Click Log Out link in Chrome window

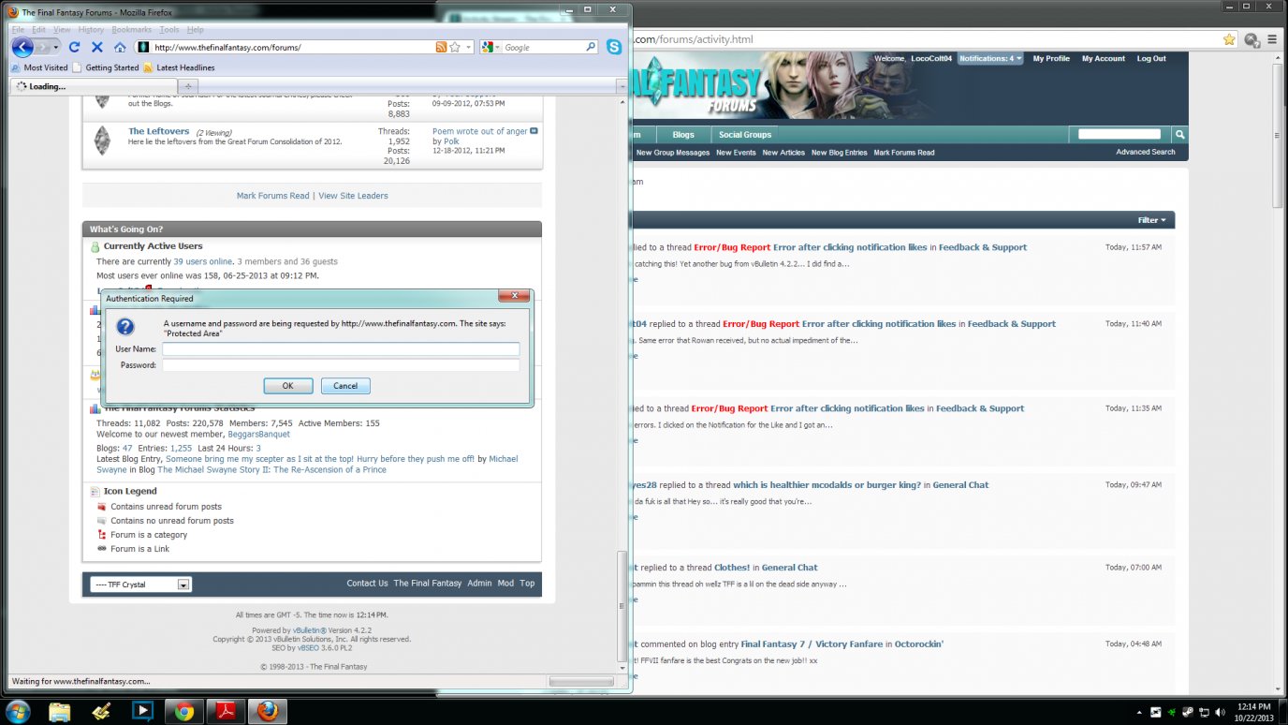coord(1151,59)
